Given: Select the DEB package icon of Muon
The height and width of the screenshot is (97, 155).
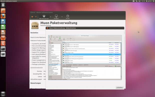Looking at the screenshot, I should point(35,25).
